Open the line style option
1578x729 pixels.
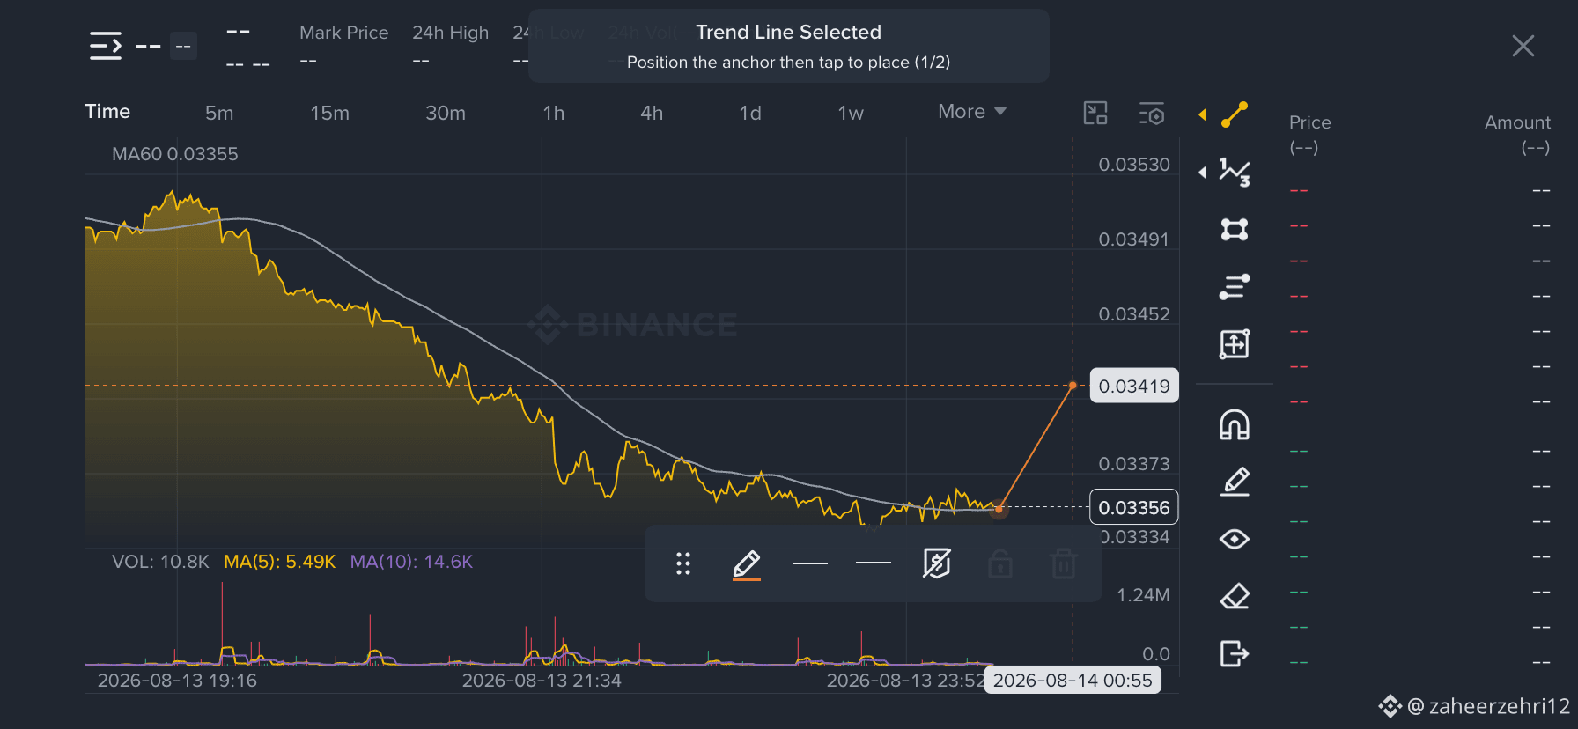tap(874, 563)
